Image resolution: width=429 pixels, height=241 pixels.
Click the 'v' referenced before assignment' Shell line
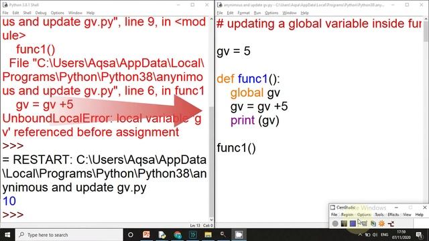coord(90,133)
